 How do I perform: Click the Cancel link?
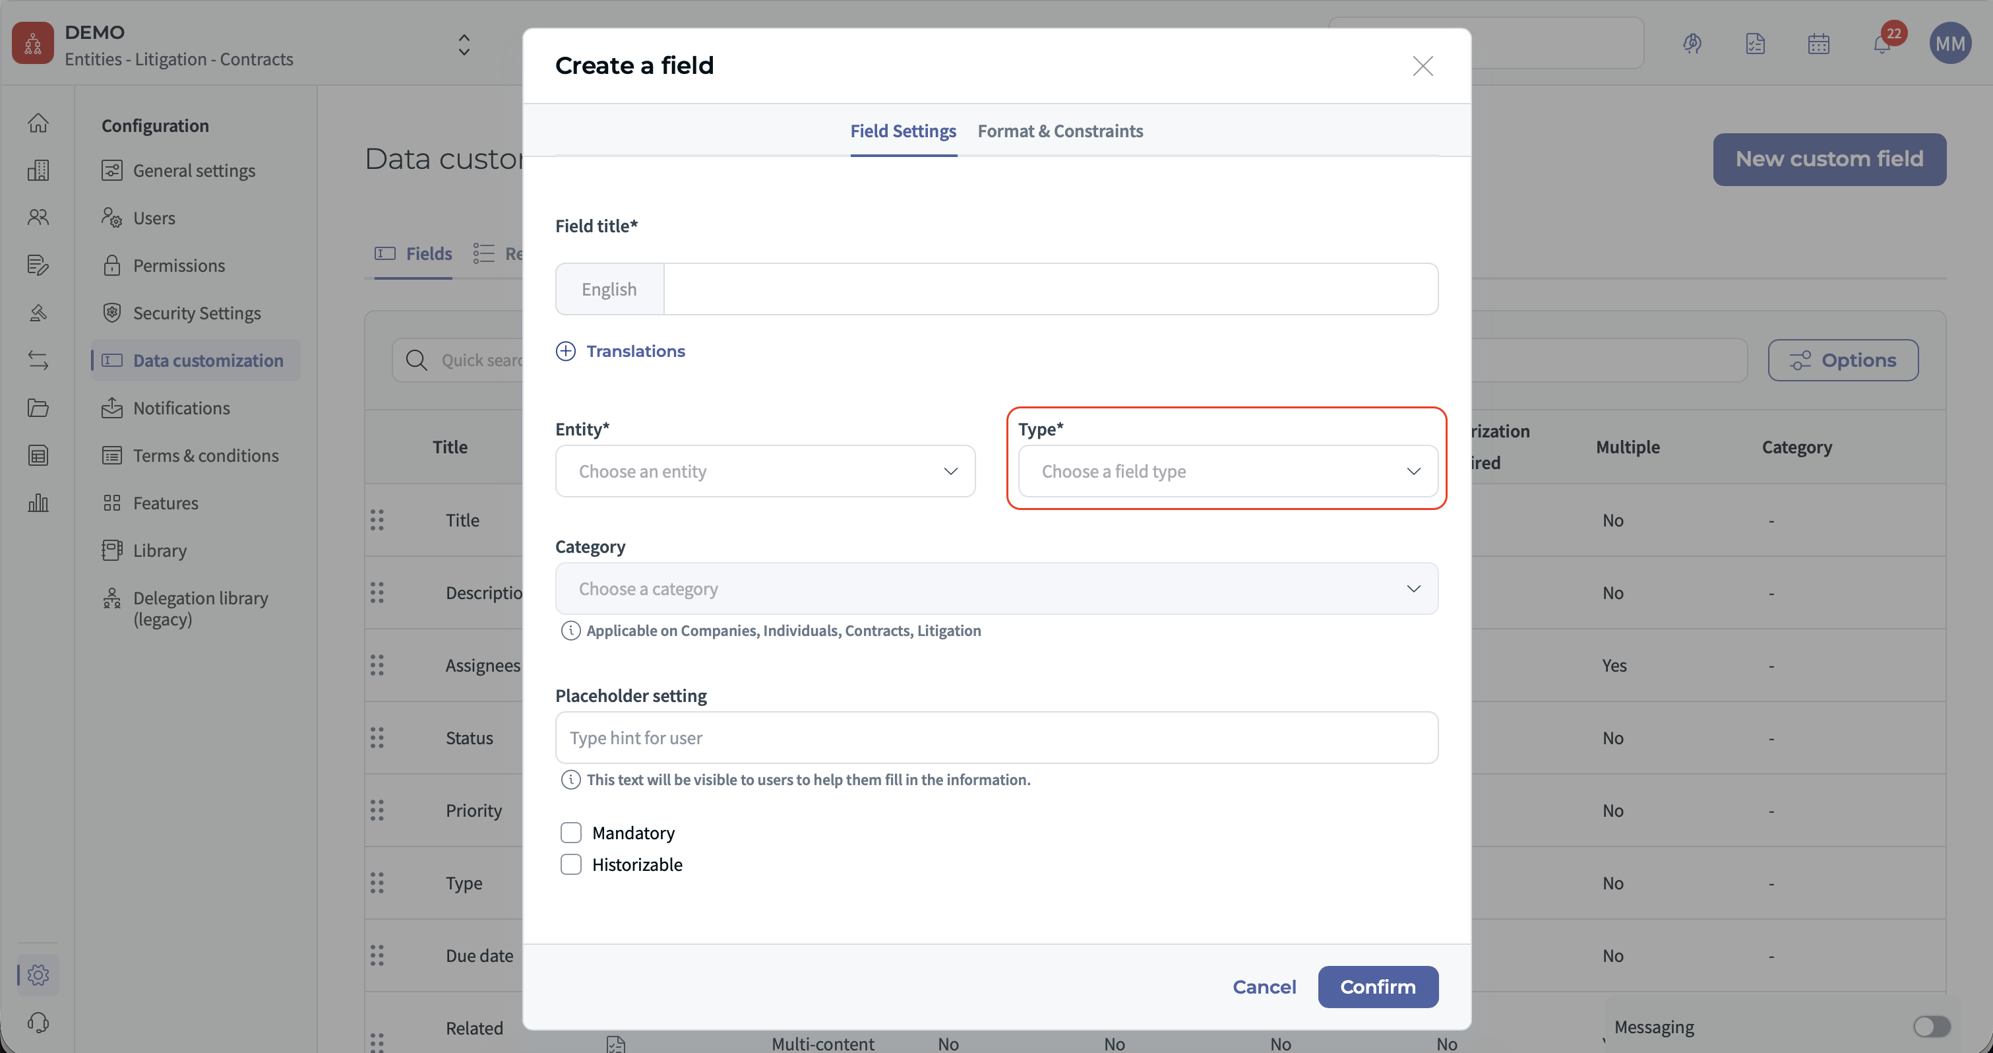pyautogui.click(x=1264, y=986)
